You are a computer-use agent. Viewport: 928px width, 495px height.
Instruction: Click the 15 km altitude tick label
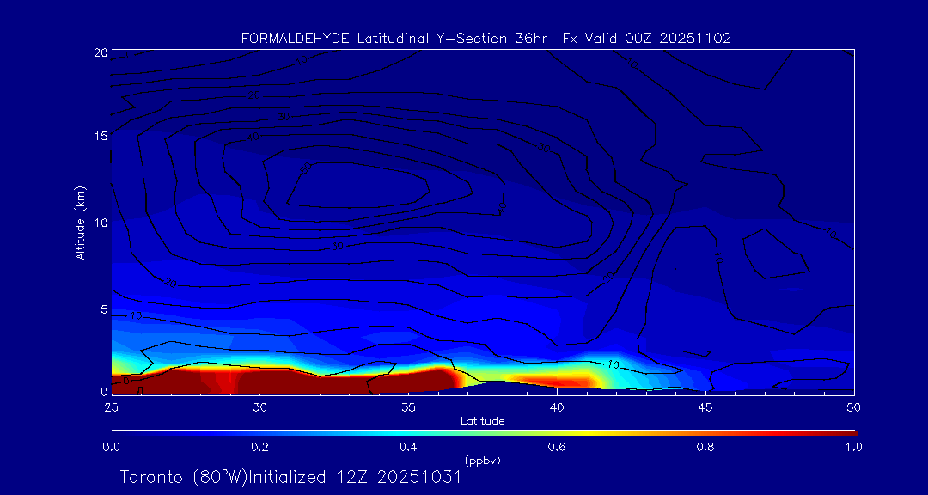100,137
